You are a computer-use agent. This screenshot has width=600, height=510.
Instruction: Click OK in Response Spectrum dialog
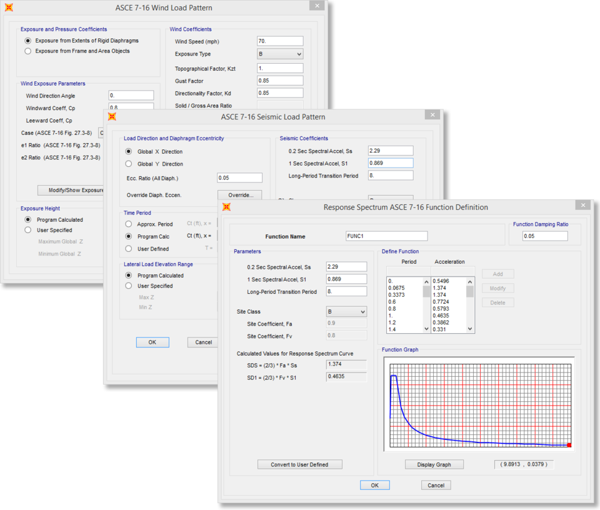click(374, 485)
